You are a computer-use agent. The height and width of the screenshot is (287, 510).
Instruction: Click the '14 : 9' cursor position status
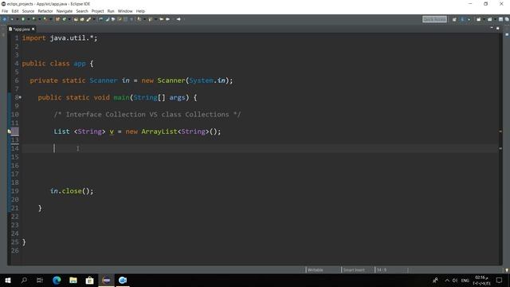coord(382,269)
